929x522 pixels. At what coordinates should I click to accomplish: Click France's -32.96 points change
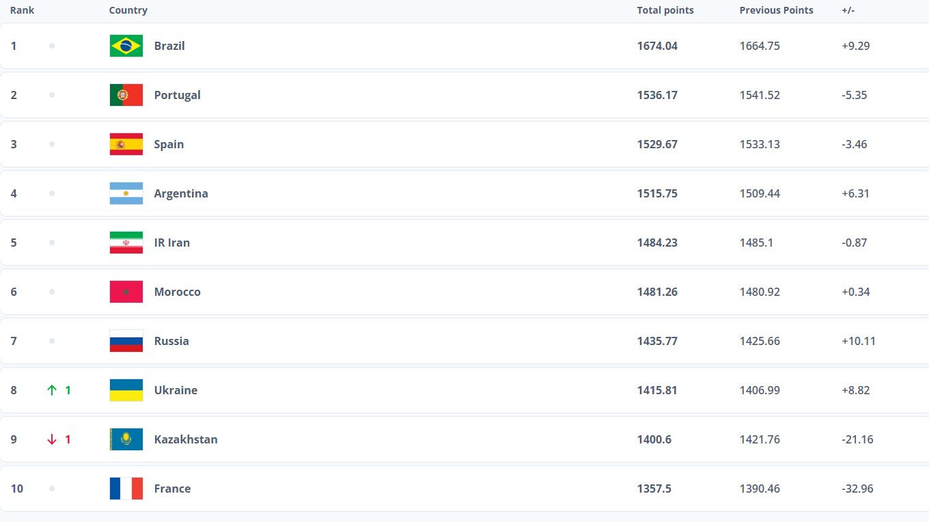[857, 489]
